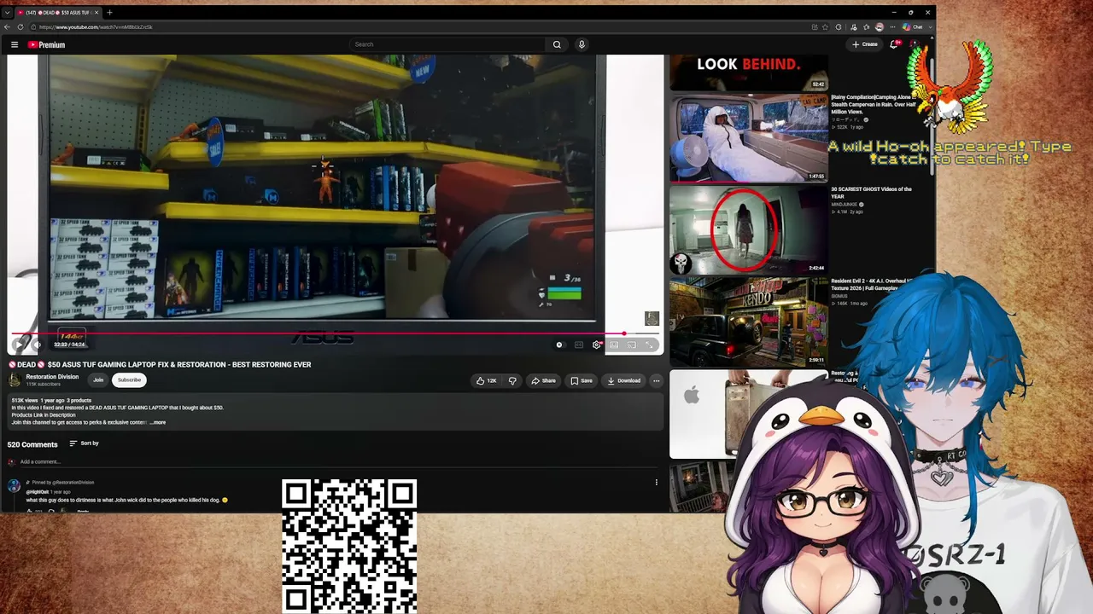Click the YouTube search magnifier button

pos(557,44)
